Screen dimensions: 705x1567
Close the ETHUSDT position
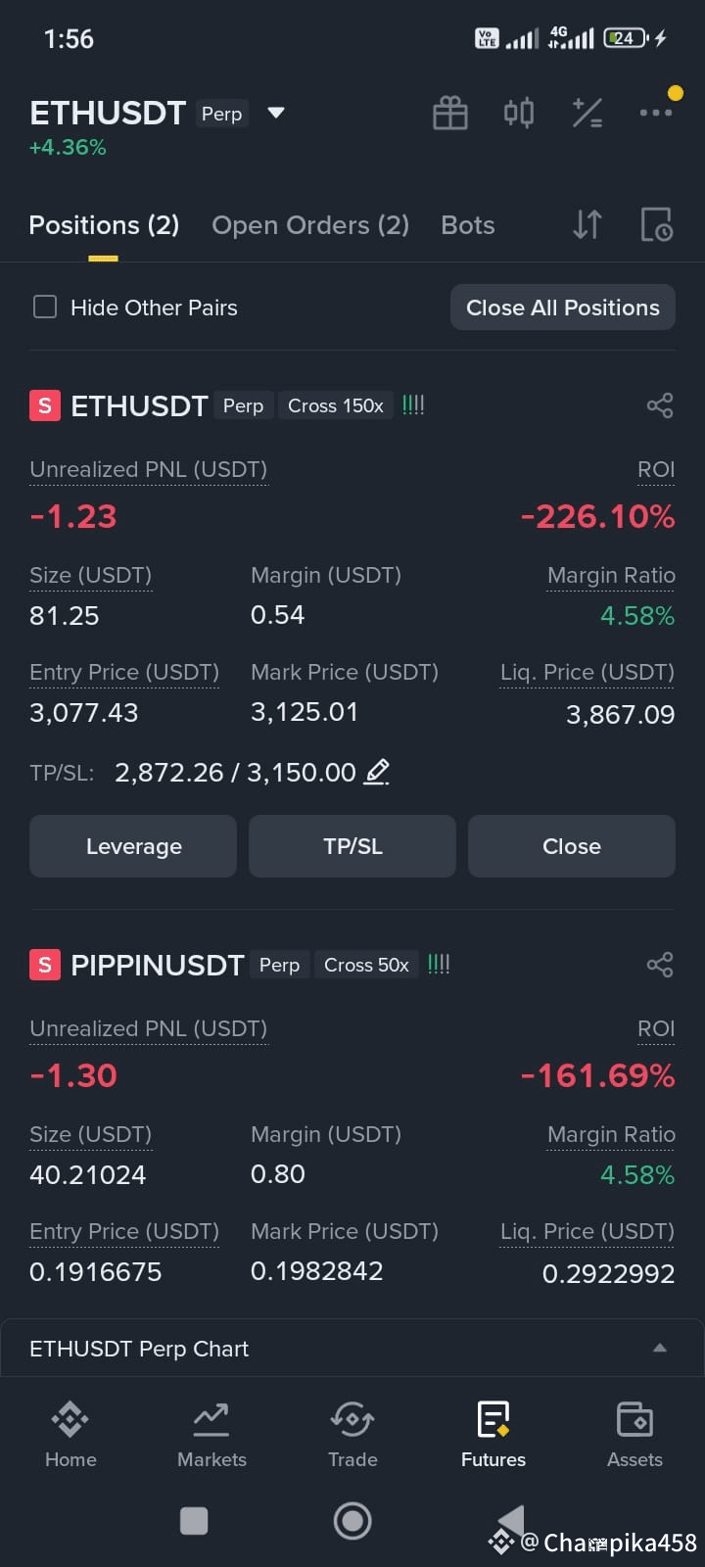coord(572,846)
